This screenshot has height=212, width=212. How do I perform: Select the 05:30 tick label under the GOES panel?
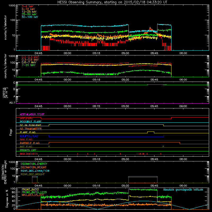125,106
